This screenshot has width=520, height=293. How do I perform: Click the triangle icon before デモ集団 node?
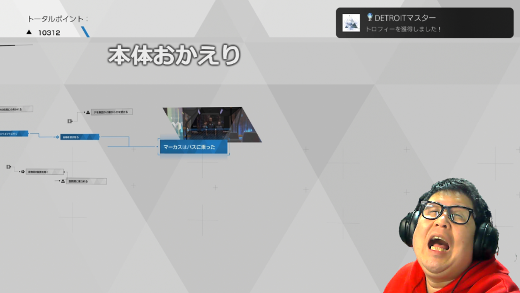(88, 112)
